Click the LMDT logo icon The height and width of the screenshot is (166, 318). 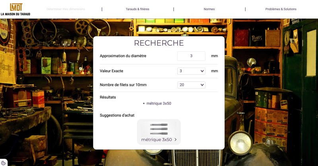click(16, 7)
